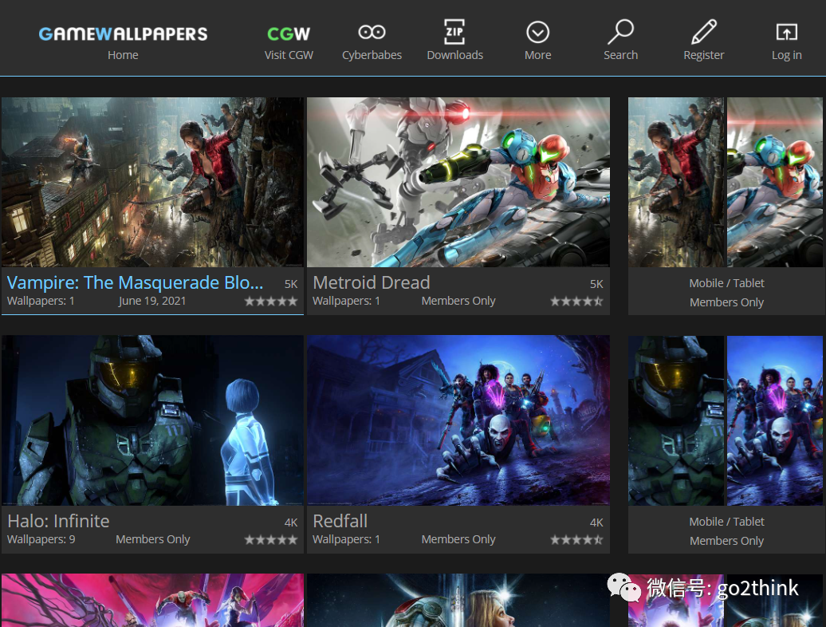The width and height of the screenshot is (826, 627).
Task: Click the star rating under Halo: Infinite
Action: 271,539
